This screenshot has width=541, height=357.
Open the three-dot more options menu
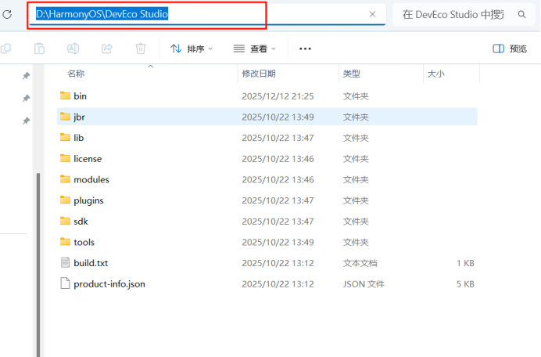point(305,49)
